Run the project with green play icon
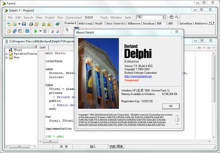Screen dimensions: 220x153 tap(36, 31)
